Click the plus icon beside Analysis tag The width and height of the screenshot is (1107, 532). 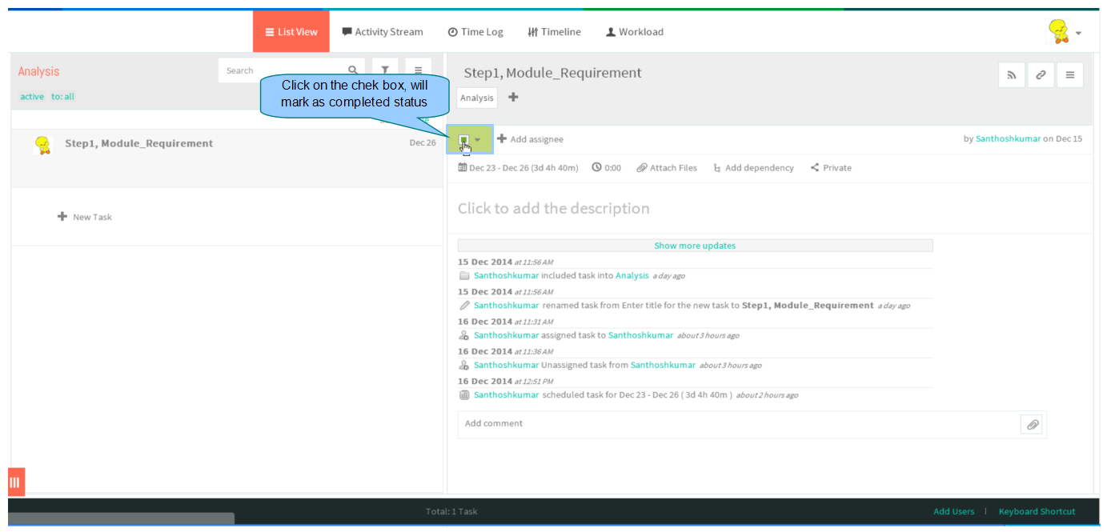point(513,97)
